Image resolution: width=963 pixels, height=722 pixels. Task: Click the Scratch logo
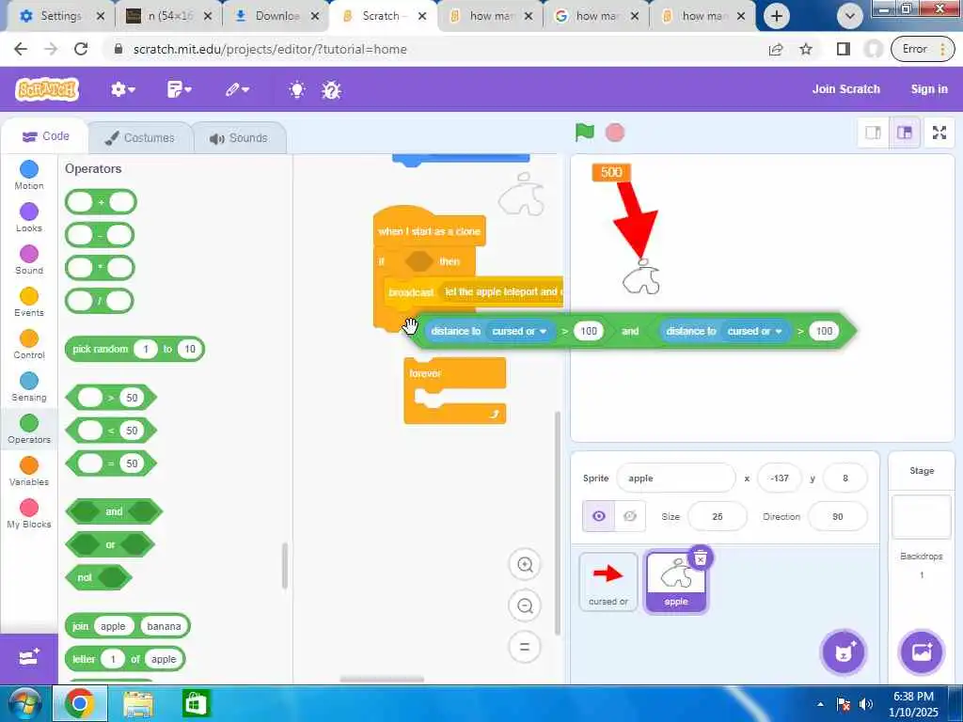click(x=47, y=89)
